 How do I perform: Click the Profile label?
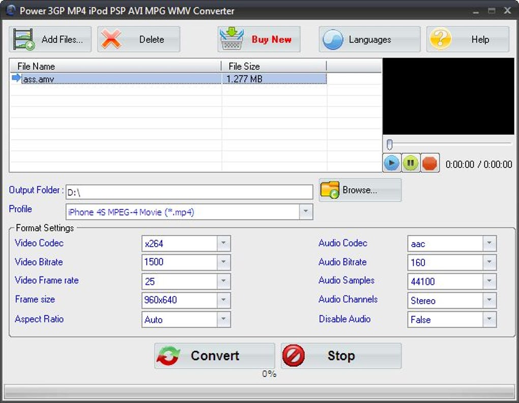20,209
